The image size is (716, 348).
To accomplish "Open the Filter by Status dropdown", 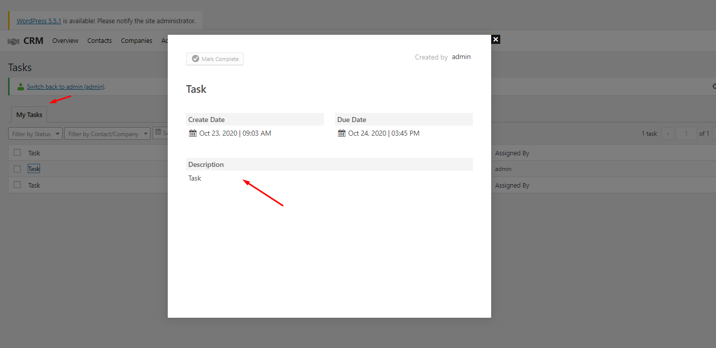I will 32,133.
